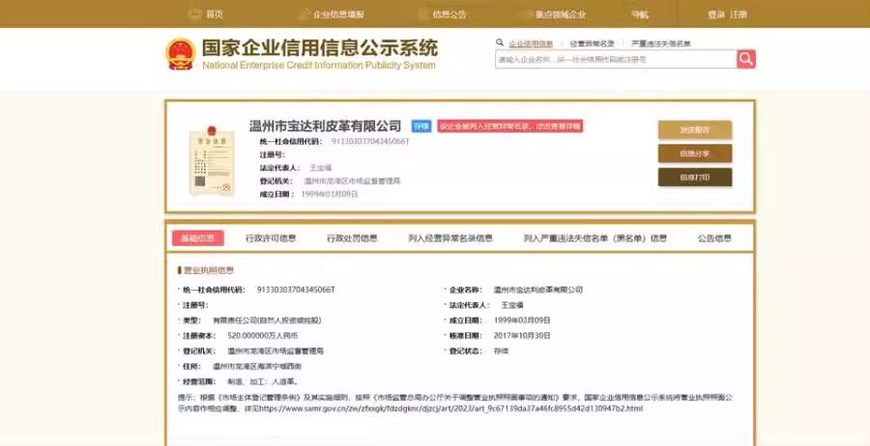Click the credit code under the company title
Viewport: 870px width, 446px height.
tap(370, 141)
